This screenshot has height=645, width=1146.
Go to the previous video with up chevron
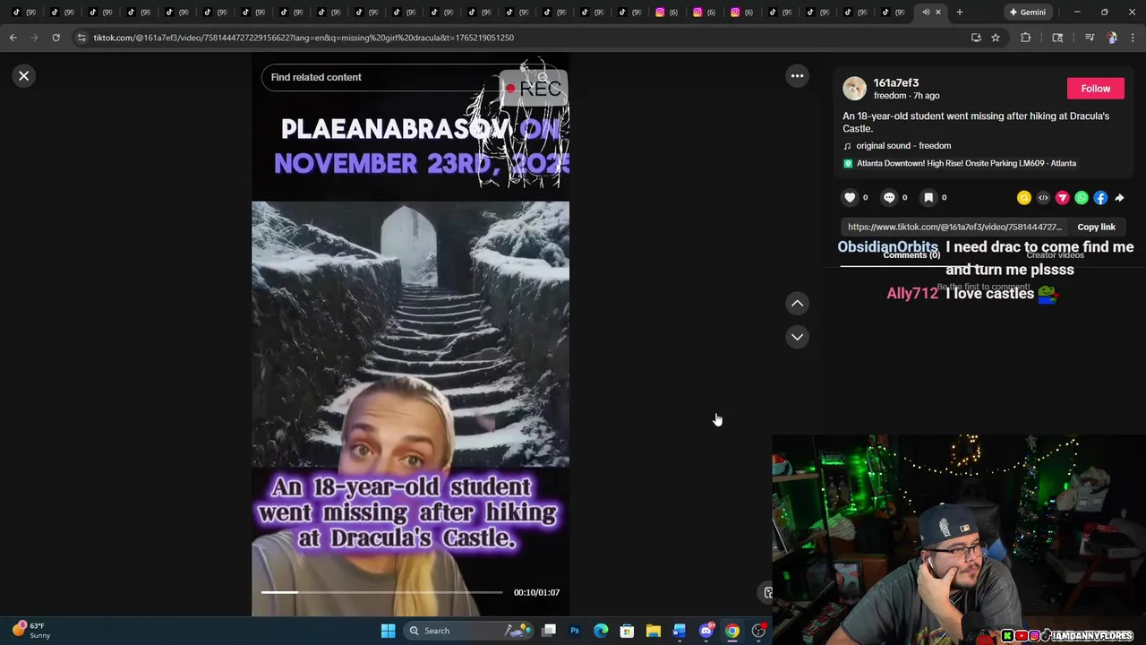(x=797, y=304)
